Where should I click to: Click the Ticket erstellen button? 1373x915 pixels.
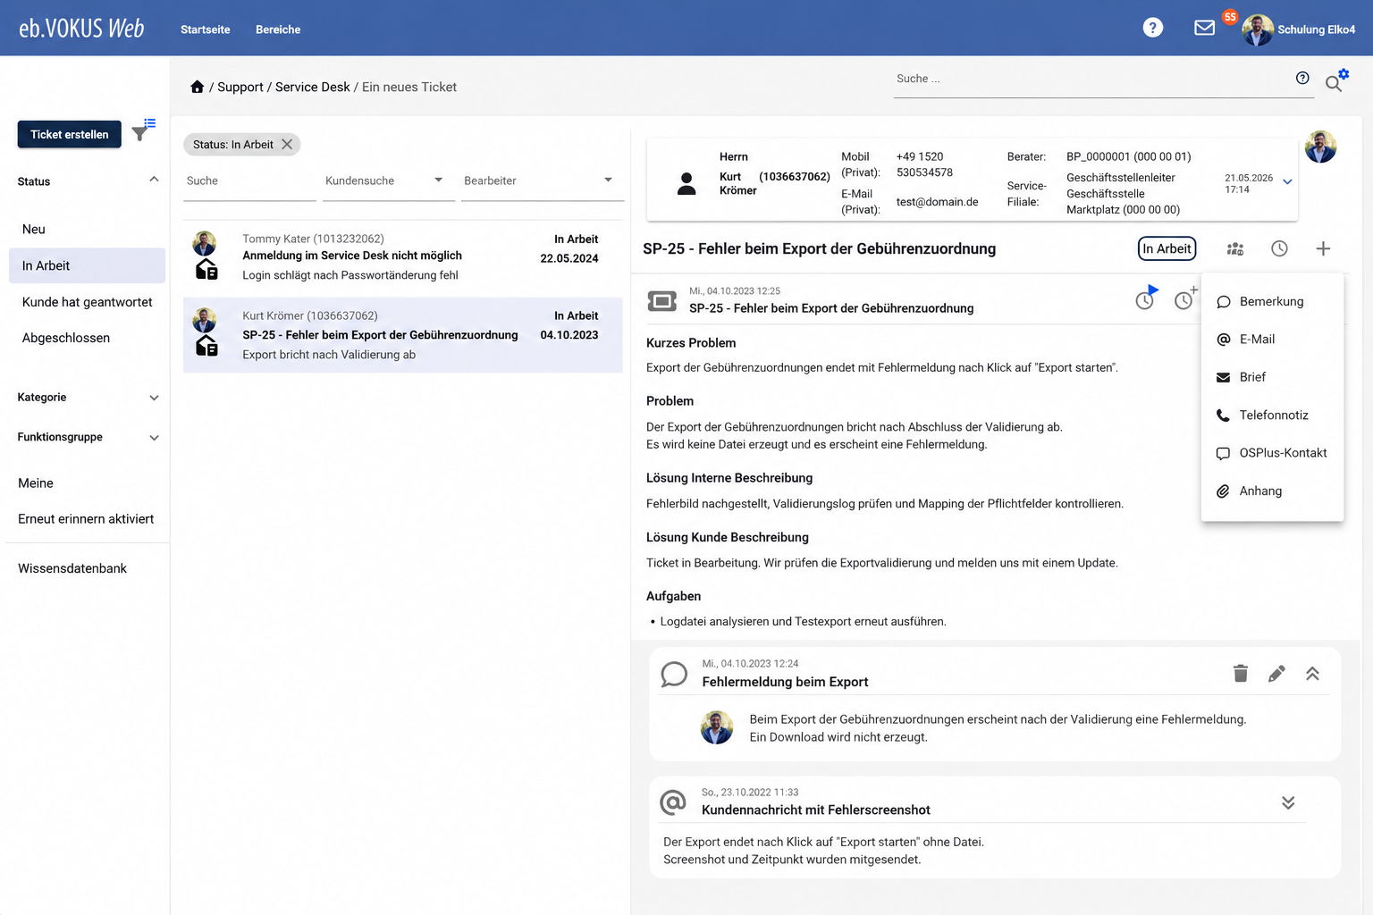(x=70, y=134)
